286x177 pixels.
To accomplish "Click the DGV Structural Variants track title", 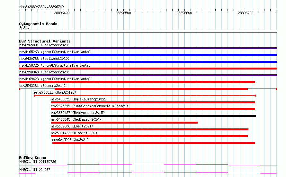I will click(45, 41).
